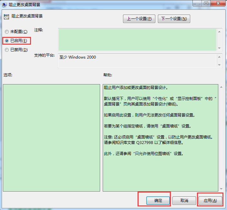Click the window icon in the title bar
The image size is (227, 210).
5,5
